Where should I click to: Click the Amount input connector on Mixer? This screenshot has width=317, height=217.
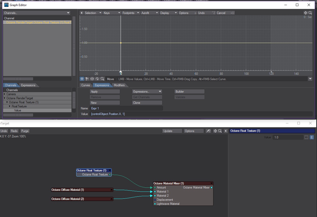(x=155, y=187)
